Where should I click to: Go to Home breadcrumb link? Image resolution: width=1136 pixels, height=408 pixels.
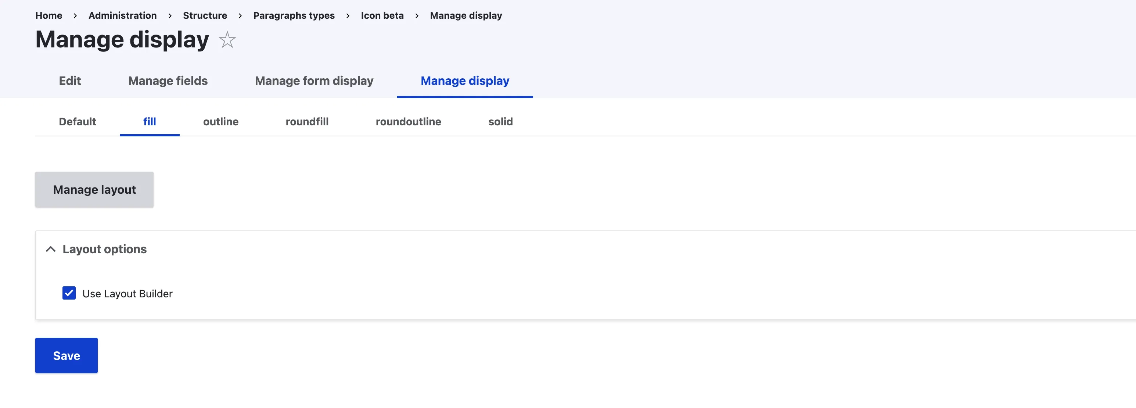48,15
